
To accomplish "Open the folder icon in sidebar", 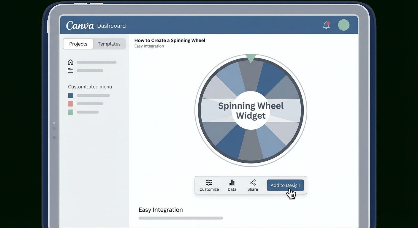I will point(70,71).
